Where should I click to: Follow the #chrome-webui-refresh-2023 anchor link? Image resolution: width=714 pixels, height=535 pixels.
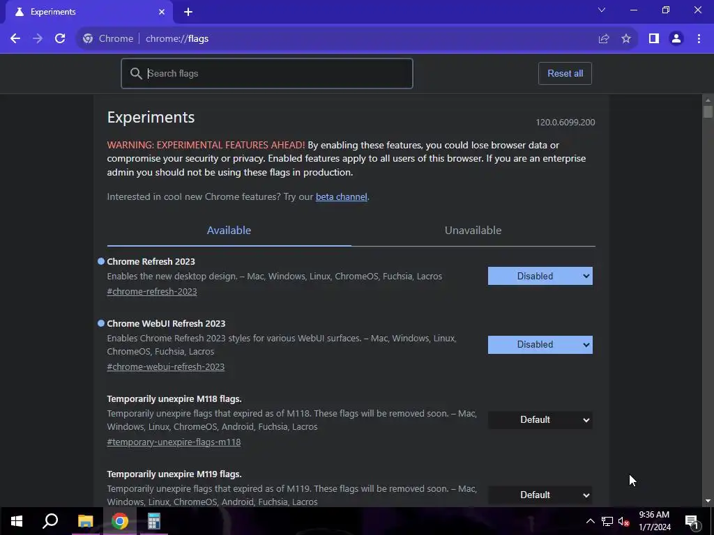point(166,366)
